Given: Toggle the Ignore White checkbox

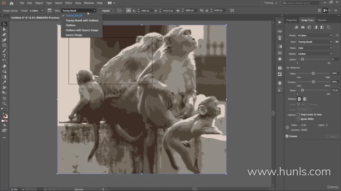Looking at the screenshot, I should 298,119.
